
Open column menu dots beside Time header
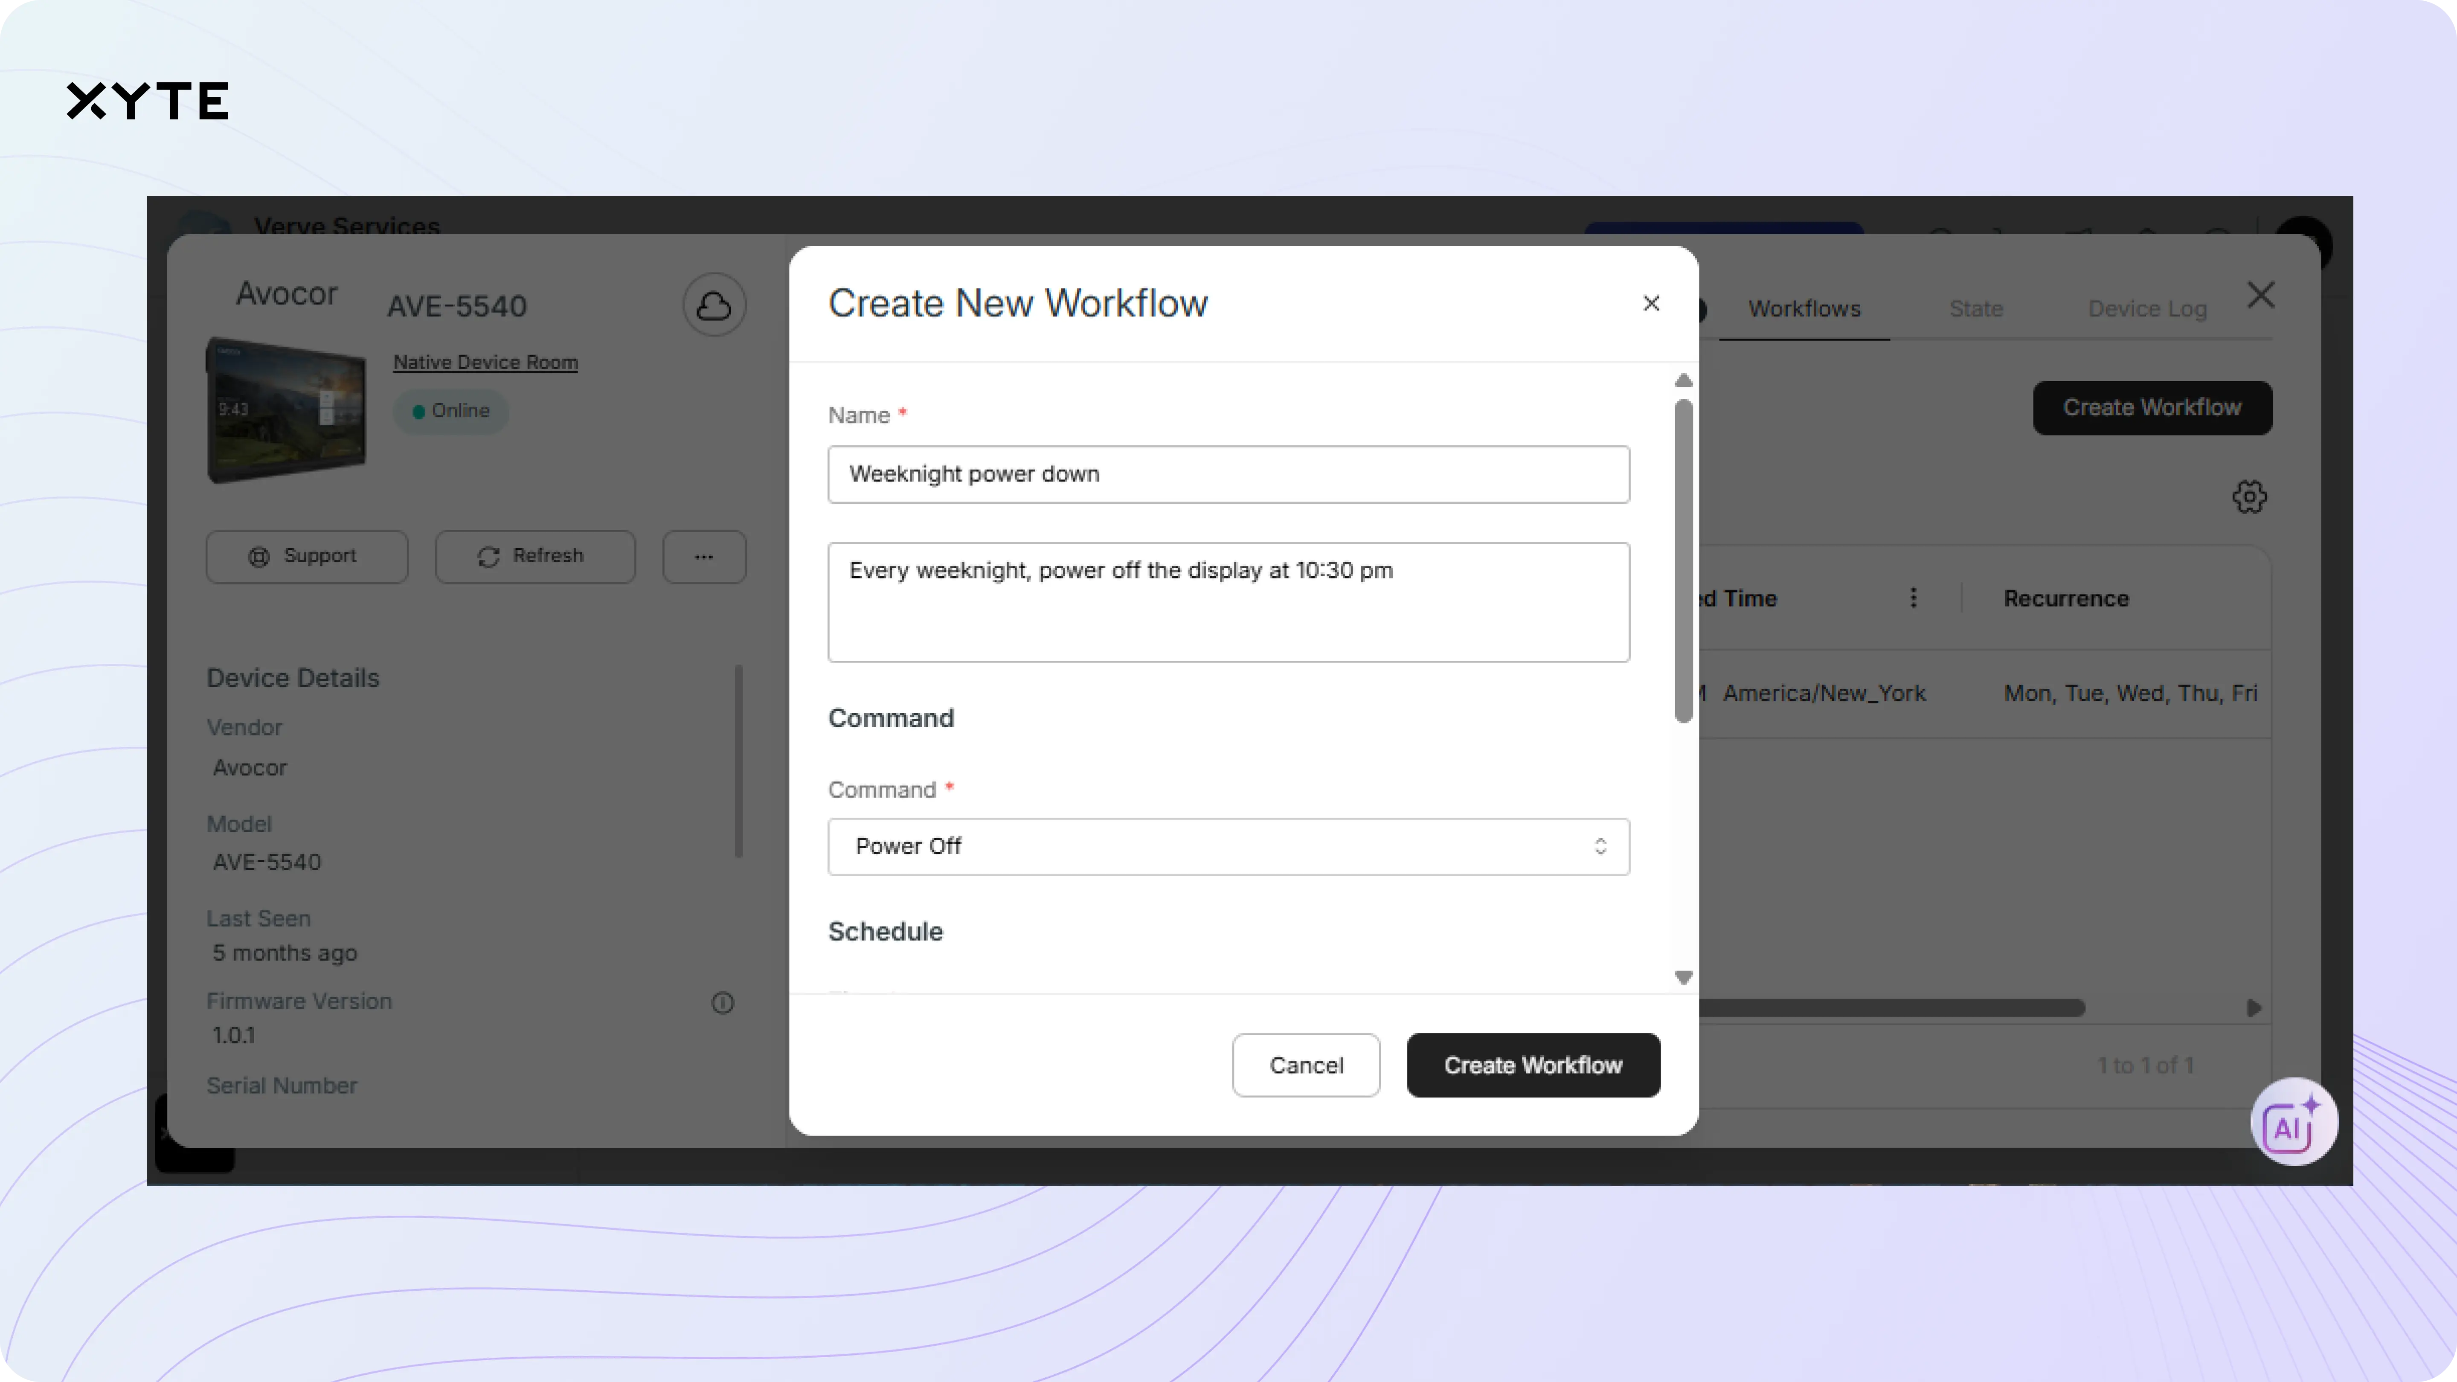tap(1913, 598)
